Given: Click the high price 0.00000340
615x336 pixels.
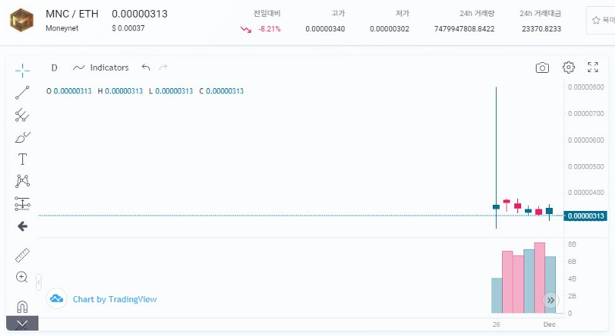Looking at the screenshot, I should pyautogui.click(x=325, y=29).
